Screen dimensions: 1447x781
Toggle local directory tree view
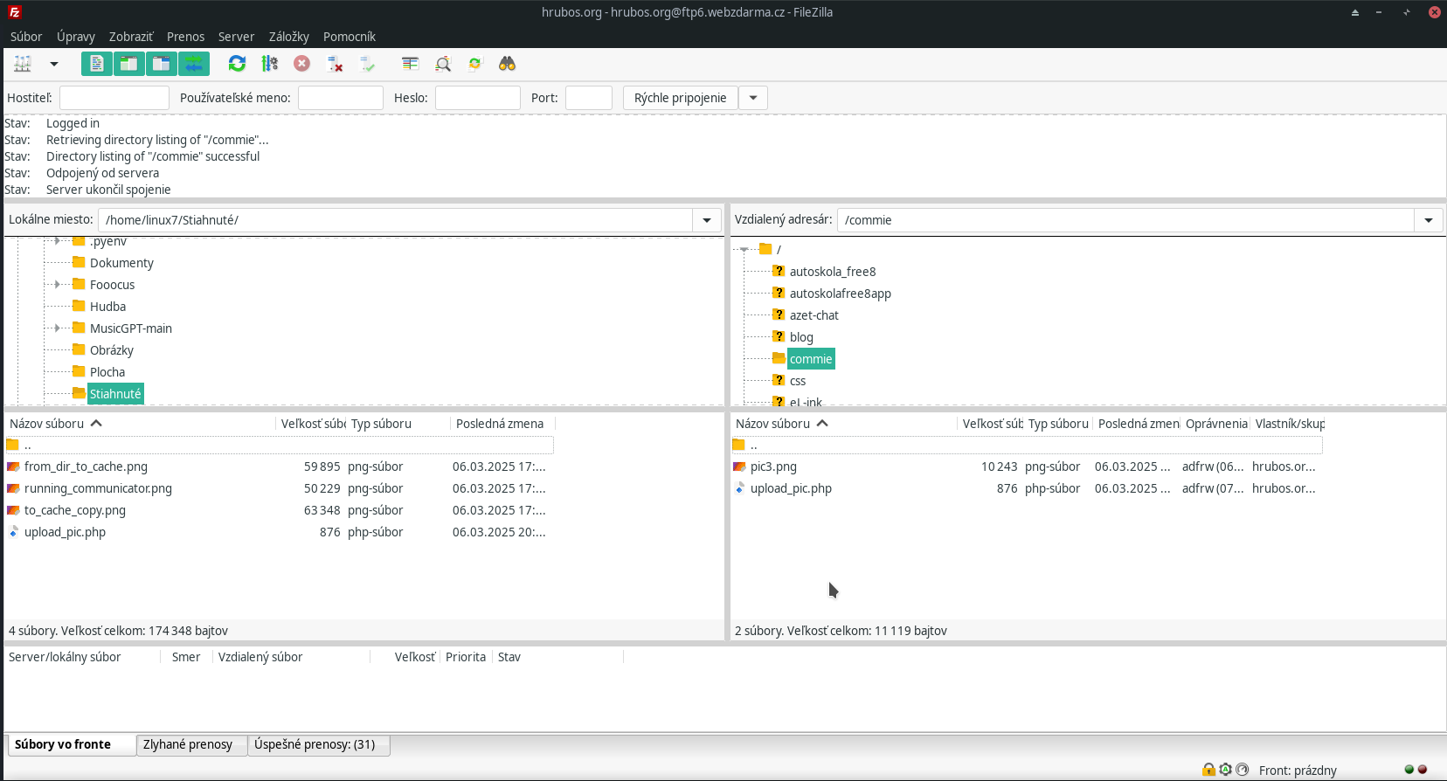(x=129, y=64)
